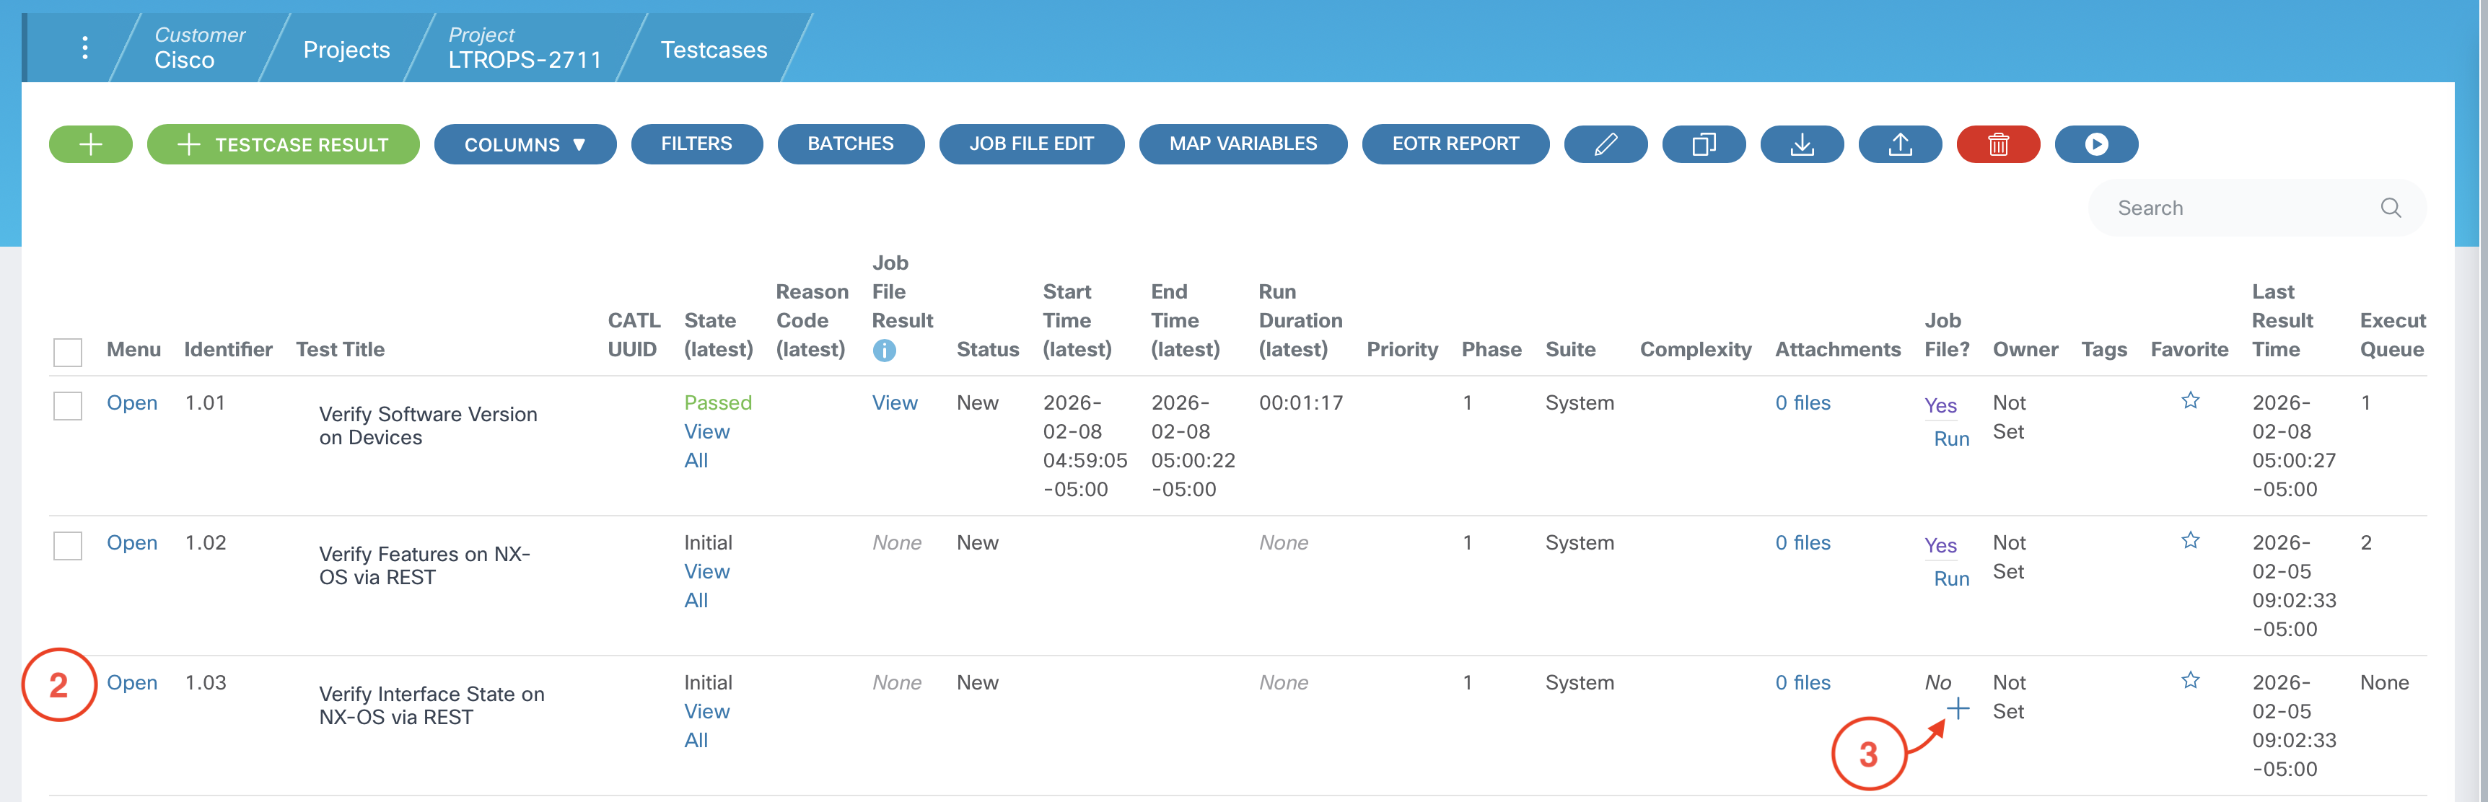Image resolution: width=2488 pixels, height=802 pixels.
Task: Expand the COLUMNS dropdown
Action: point(525,145)
